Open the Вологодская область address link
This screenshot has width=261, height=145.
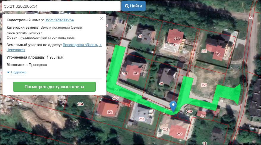pos(82,45)
